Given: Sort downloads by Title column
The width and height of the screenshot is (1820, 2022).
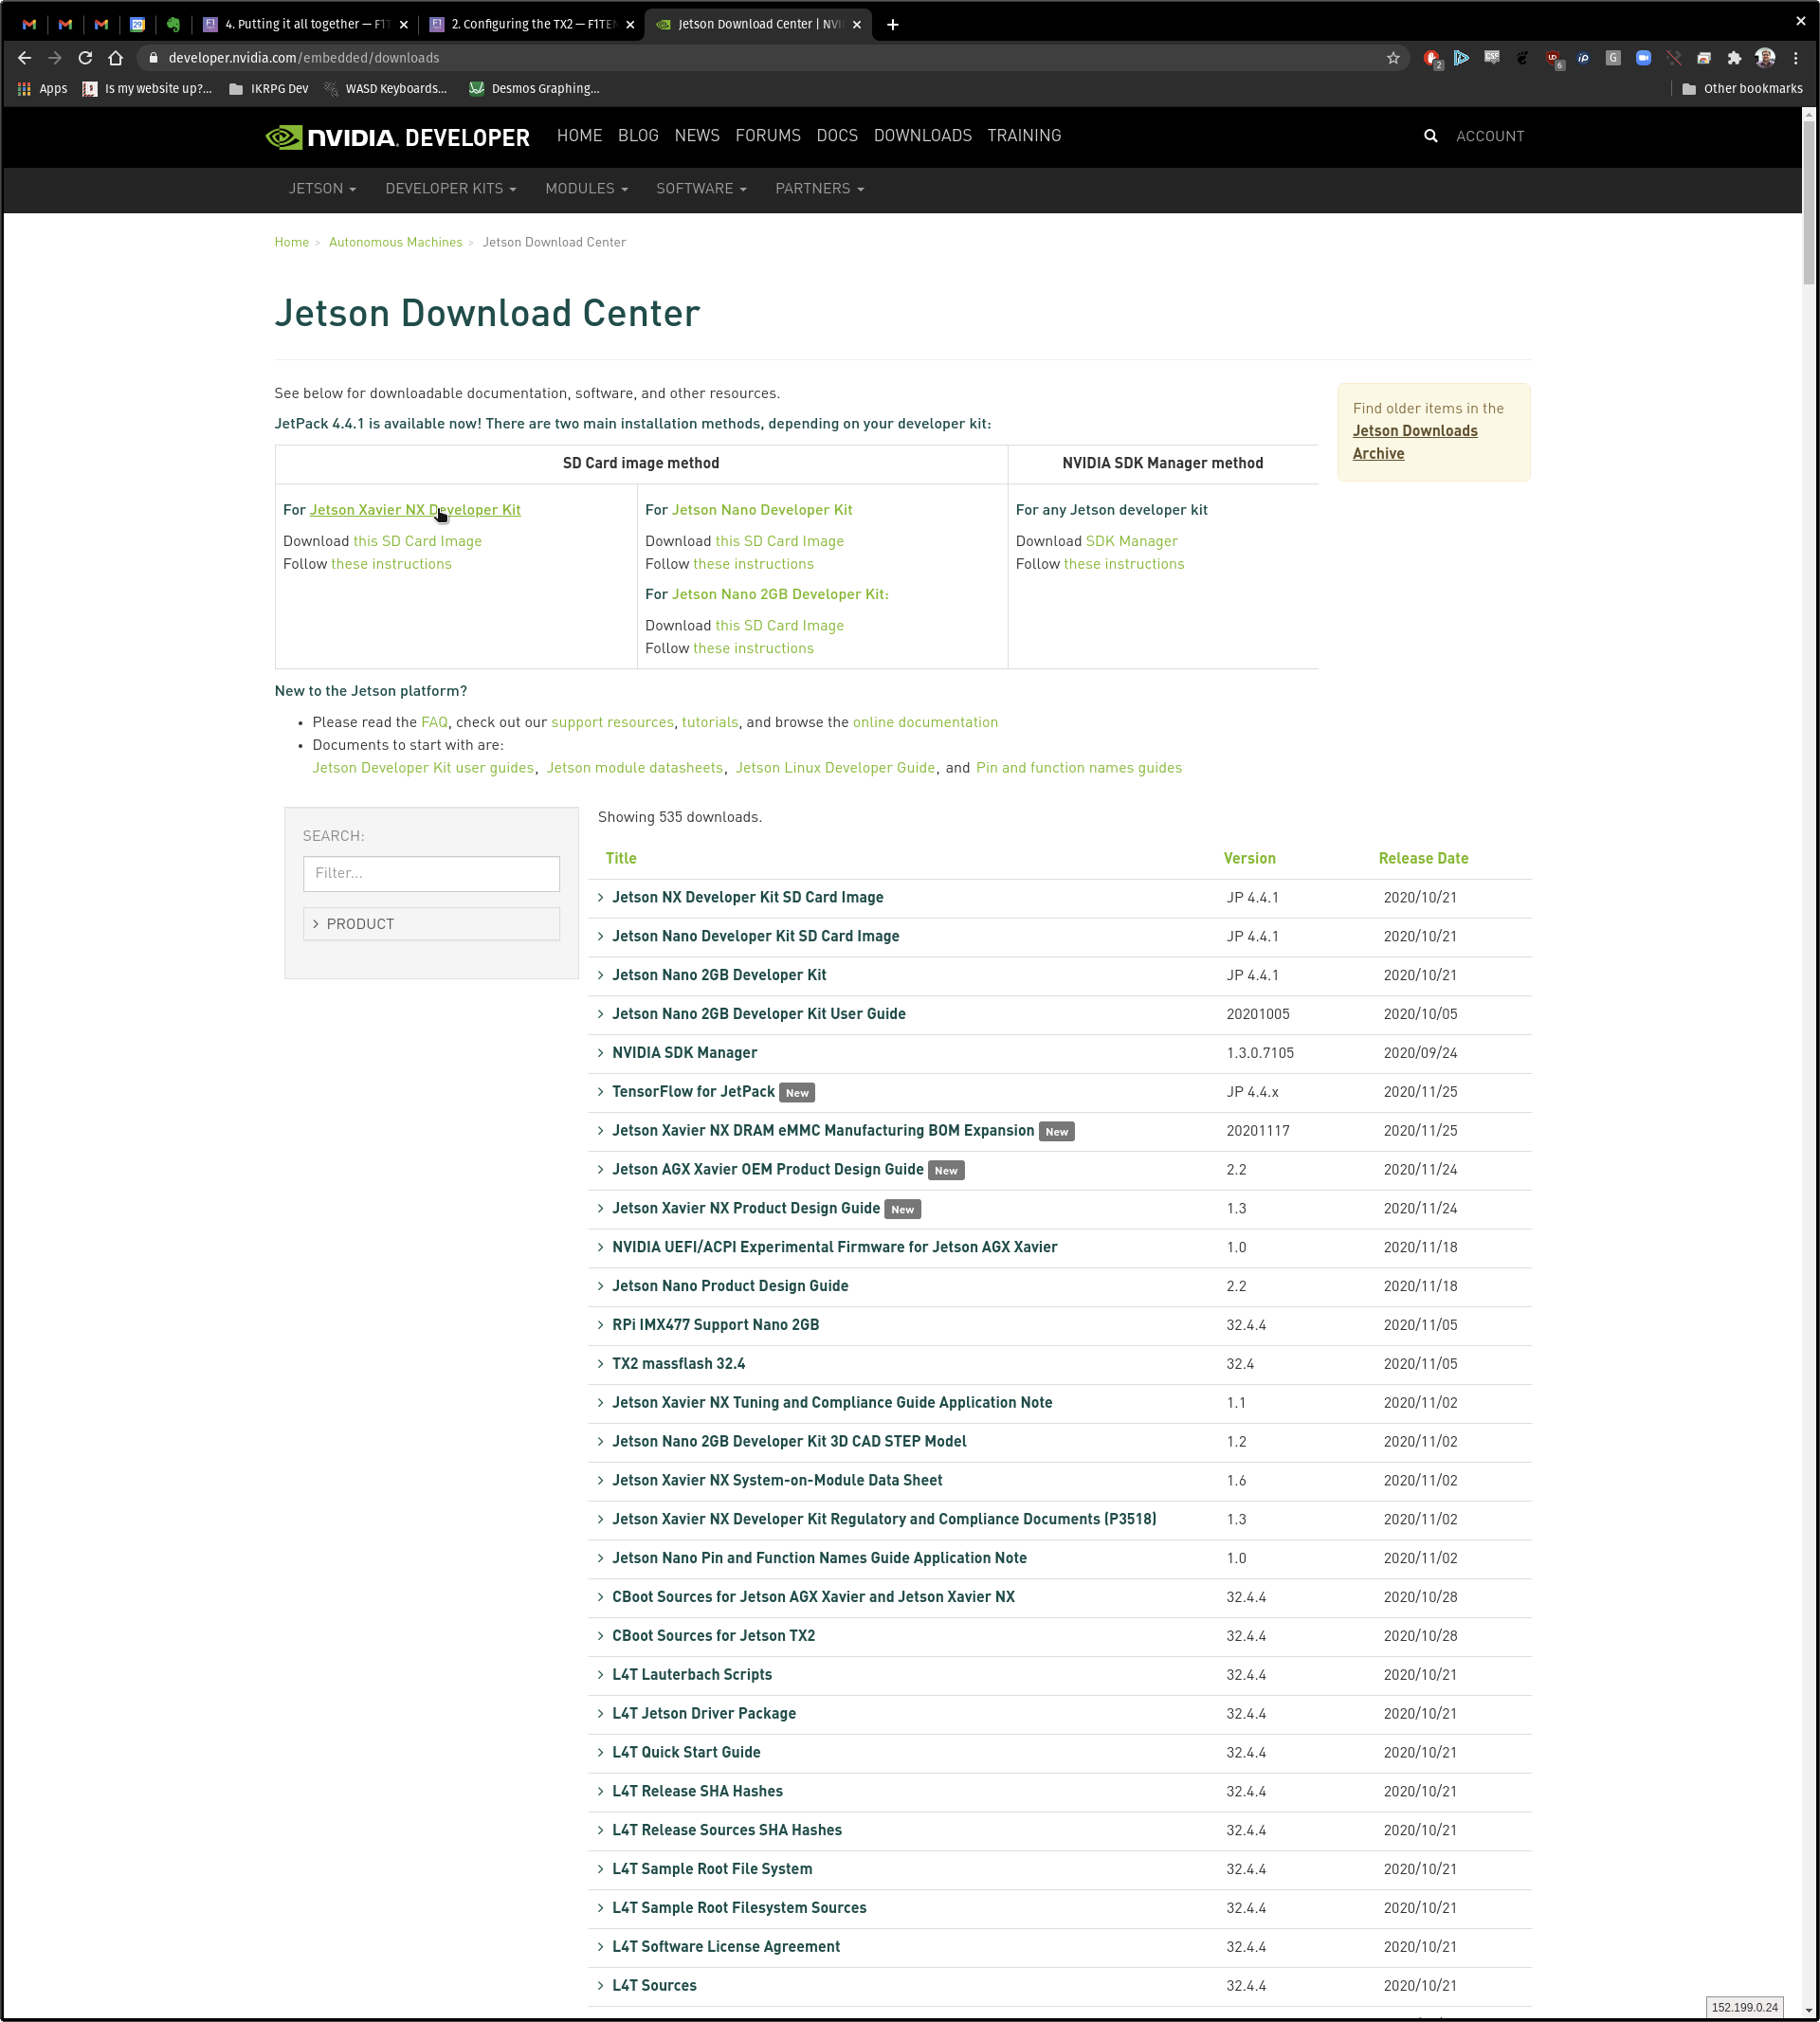Looking at the screenshot, I should click(620, 859).
